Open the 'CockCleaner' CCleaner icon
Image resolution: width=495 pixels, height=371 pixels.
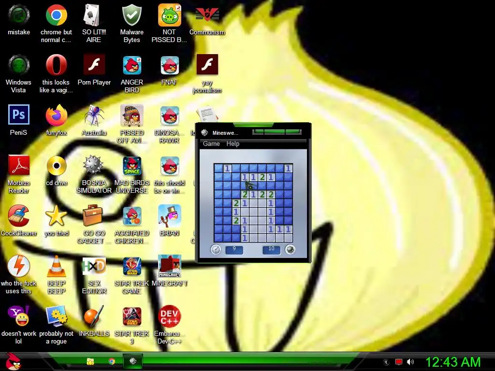19,216
